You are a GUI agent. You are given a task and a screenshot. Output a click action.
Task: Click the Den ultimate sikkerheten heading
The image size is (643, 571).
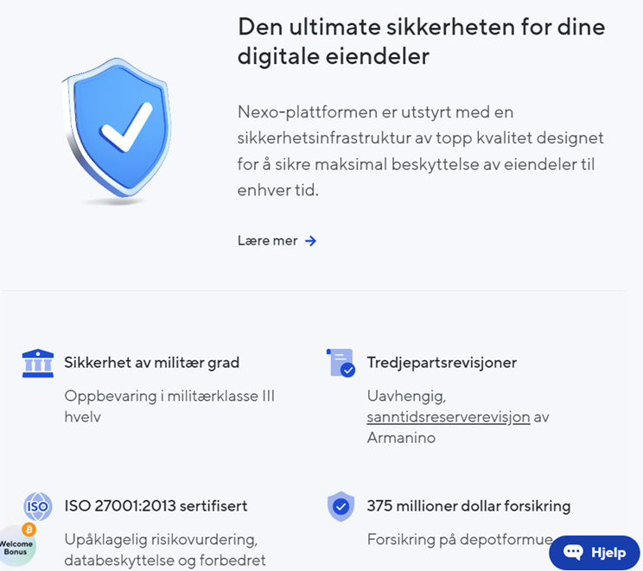[x=422, y=41]
